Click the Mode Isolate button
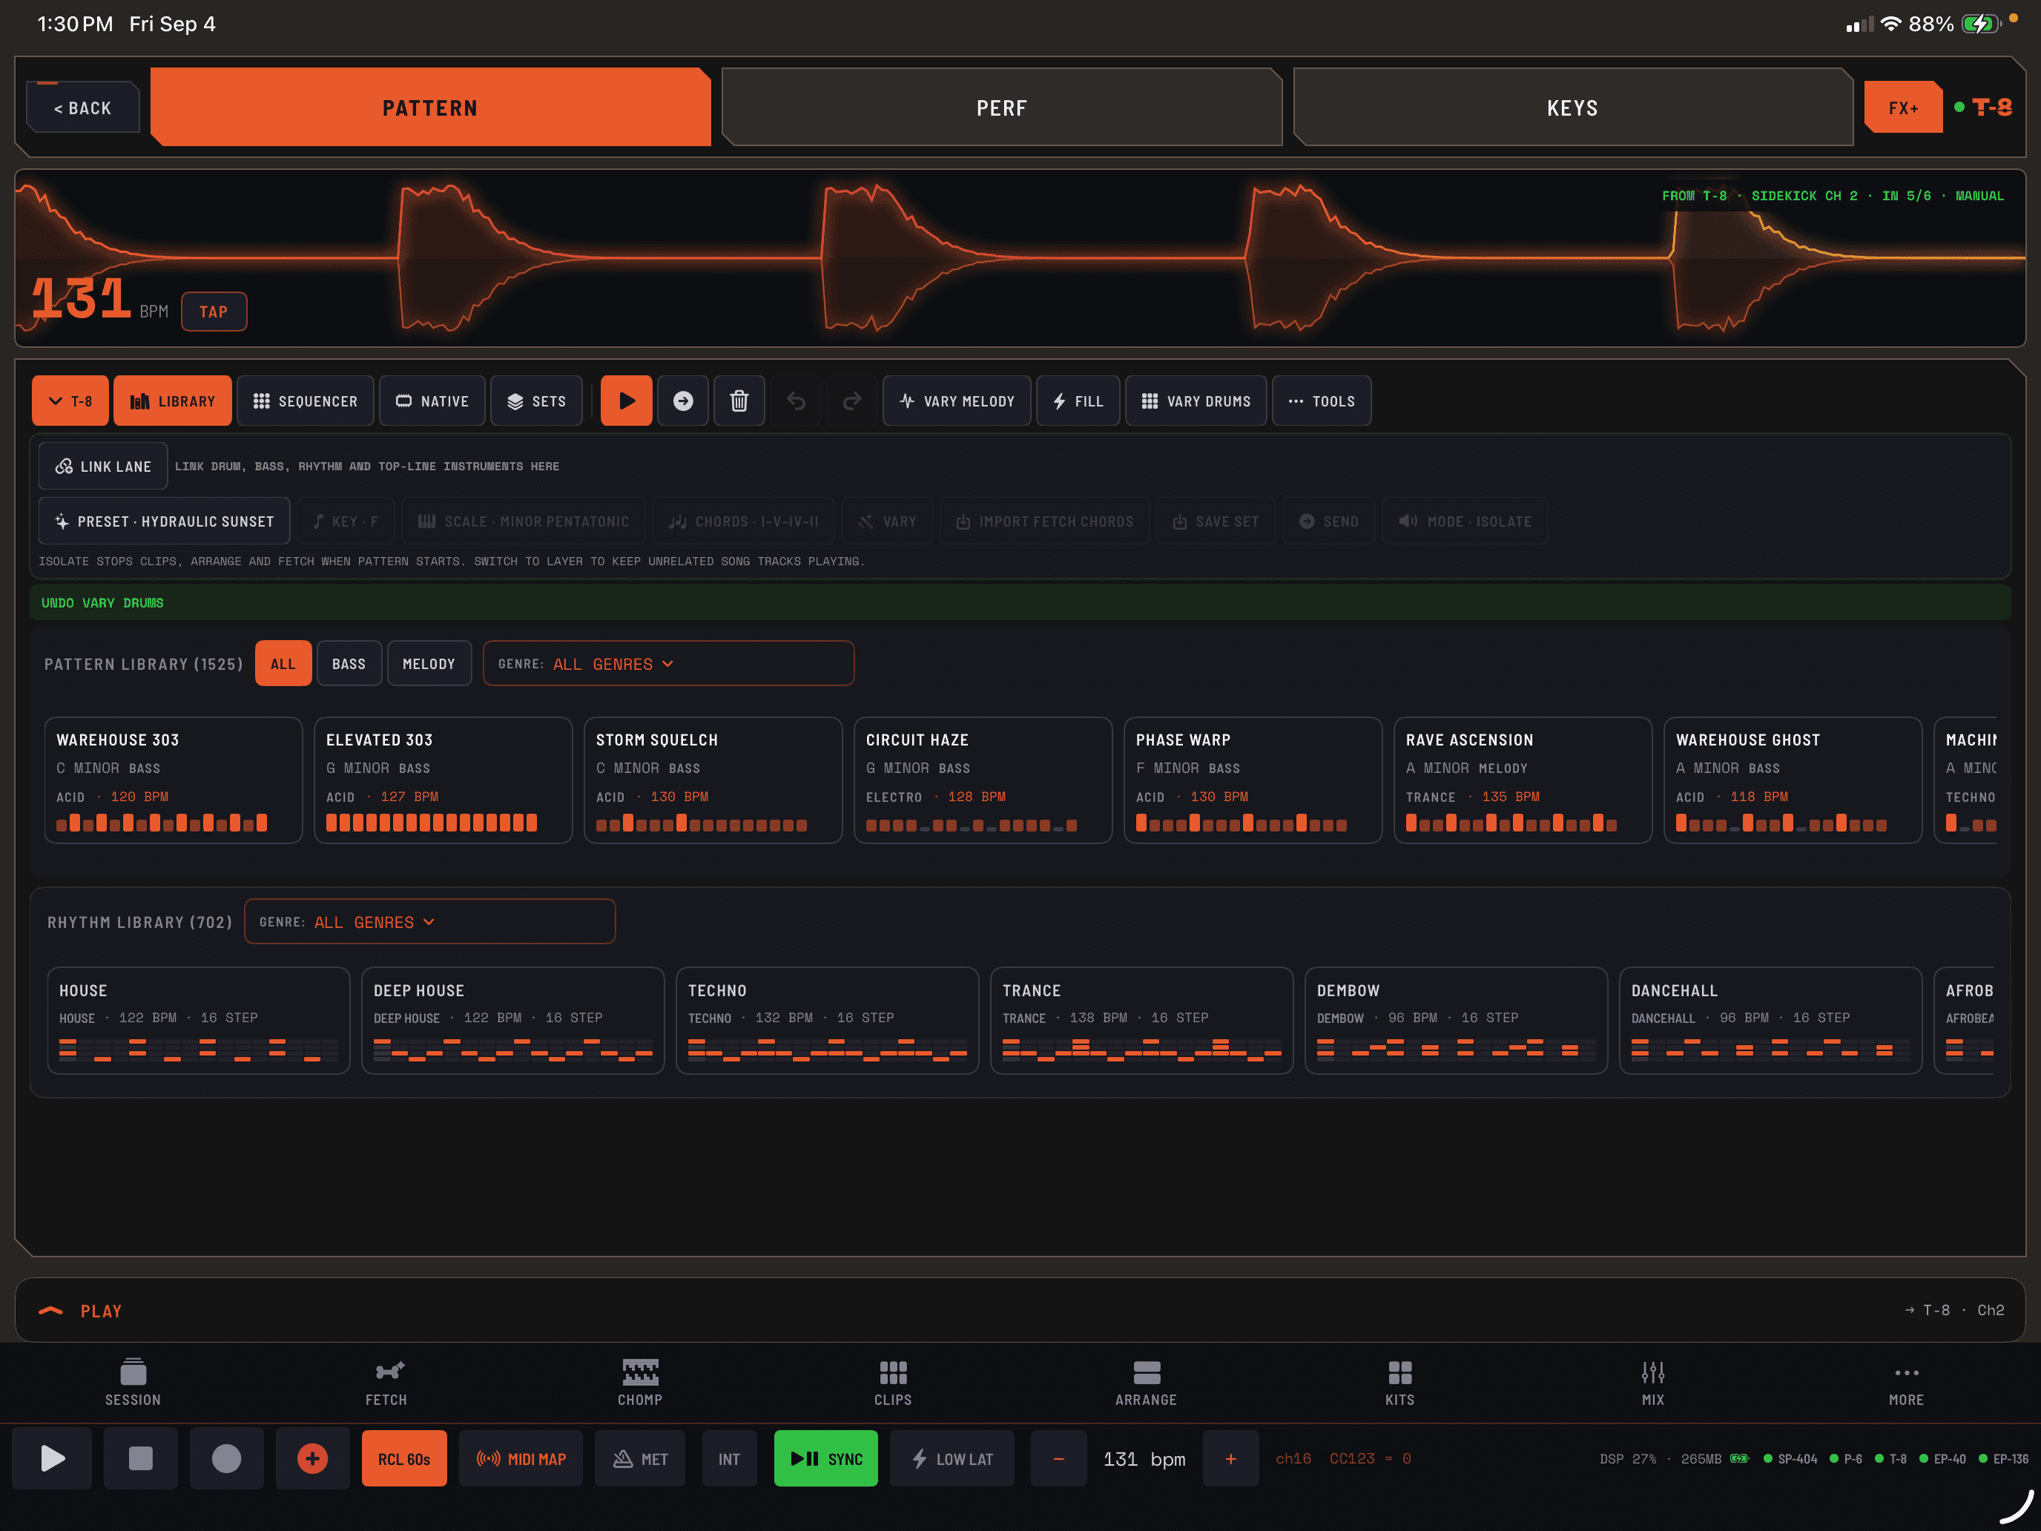Image resolution: width=2041 pixels, height=1531 pixels. (x=1464, y=521)
